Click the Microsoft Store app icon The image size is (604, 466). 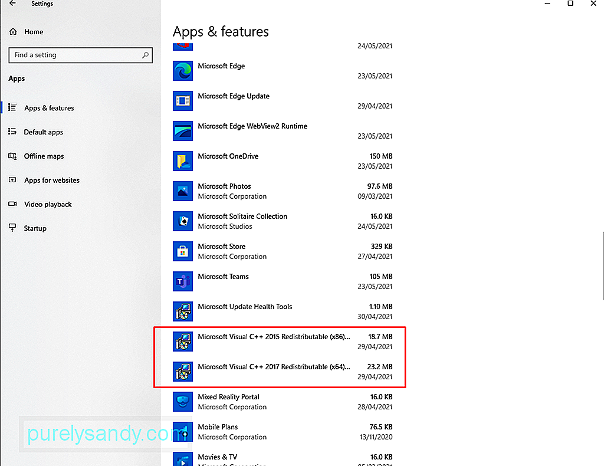point(183,251)
